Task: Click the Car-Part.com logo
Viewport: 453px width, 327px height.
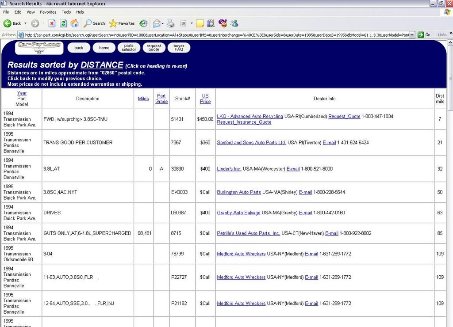Action: (x=39, y=48)
